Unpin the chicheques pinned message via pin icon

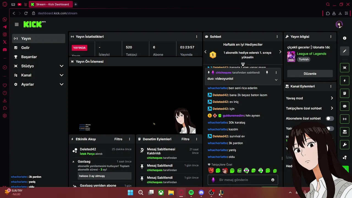267,73
